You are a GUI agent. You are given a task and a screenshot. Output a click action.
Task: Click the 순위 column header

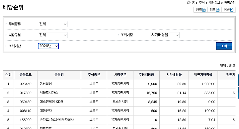click(x=8, y=75)
